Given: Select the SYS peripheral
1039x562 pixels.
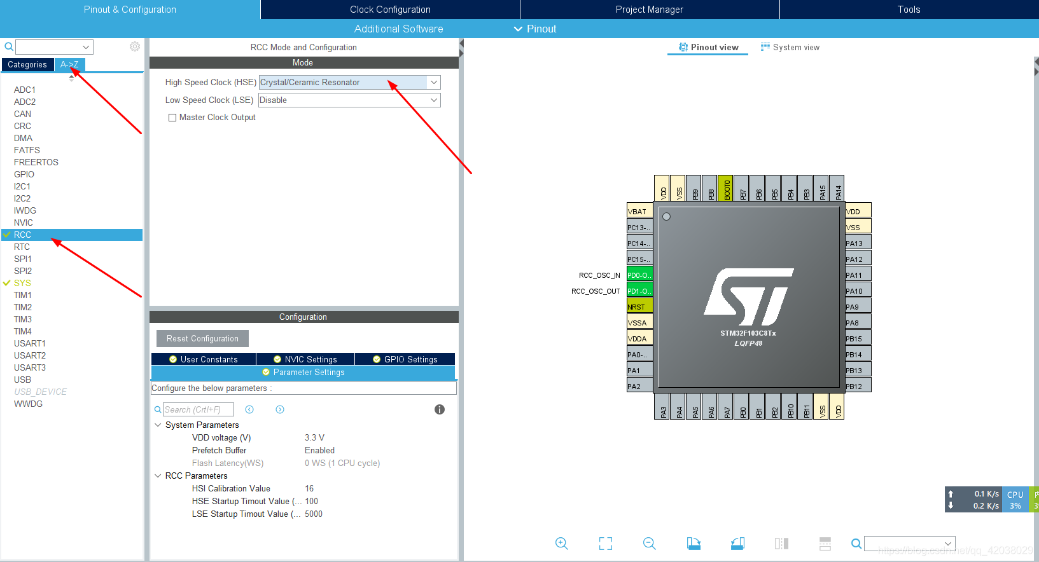Looking at the screenshot, I should 22,283.
